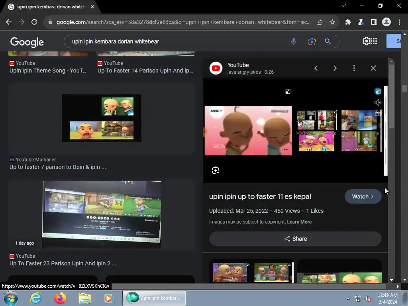Image resolution: width=408 pixels, height=306 pixels.
Task: Click the main page vertical scrollbar thumb
Action: (x=404, y=89)
